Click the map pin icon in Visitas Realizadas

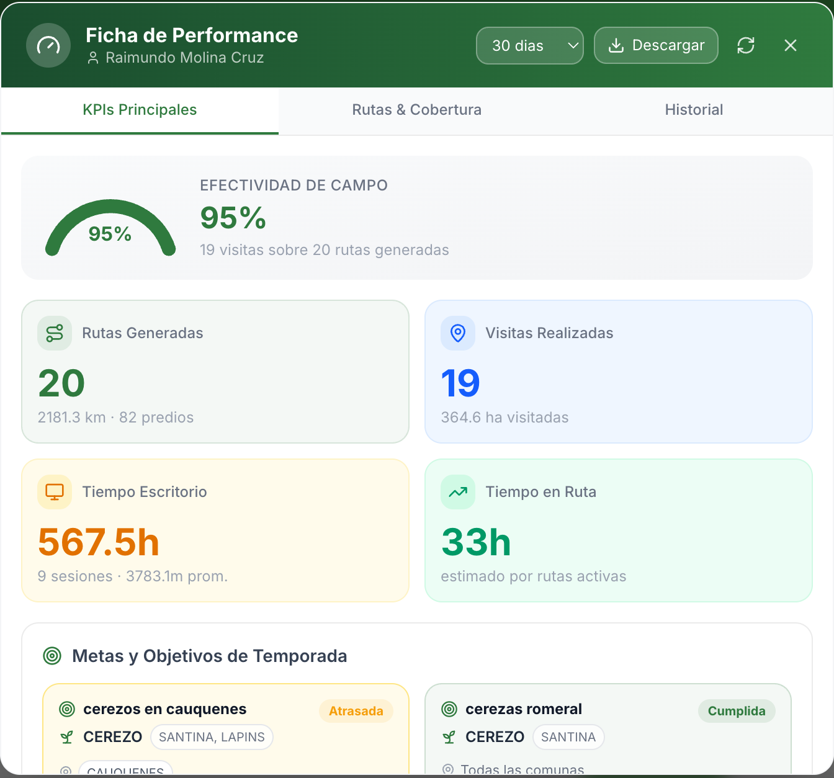pos(458,333)
